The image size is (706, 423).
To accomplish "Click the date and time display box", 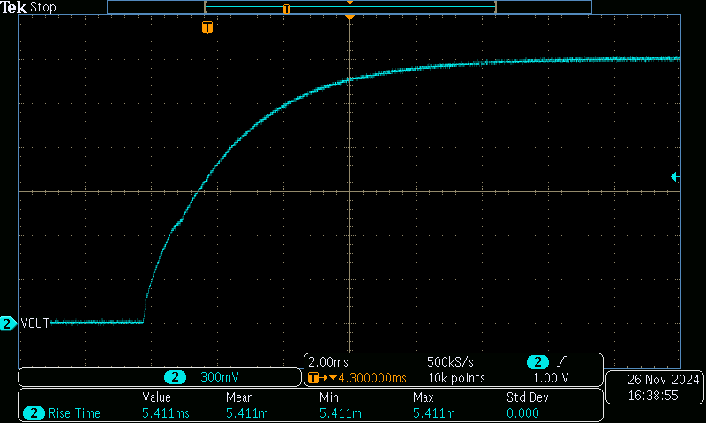I will (x=652, y=388).
